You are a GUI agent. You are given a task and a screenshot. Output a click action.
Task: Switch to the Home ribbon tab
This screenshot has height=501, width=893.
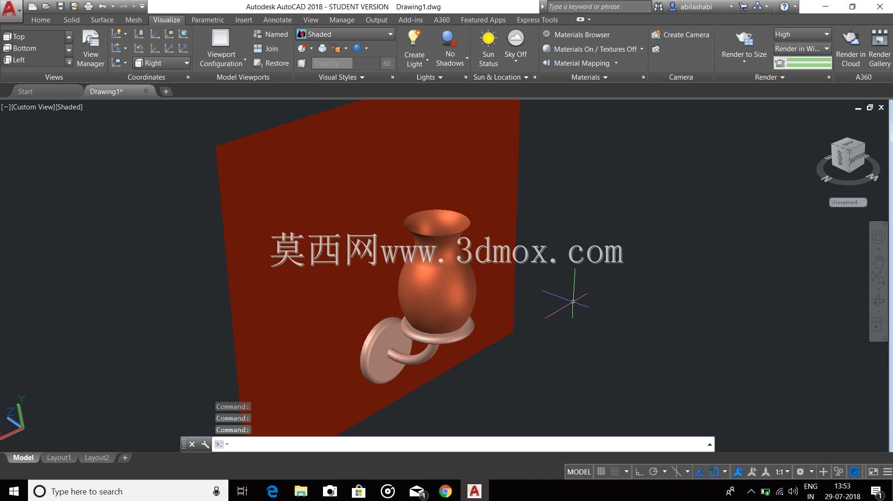[x=41, y=20]
